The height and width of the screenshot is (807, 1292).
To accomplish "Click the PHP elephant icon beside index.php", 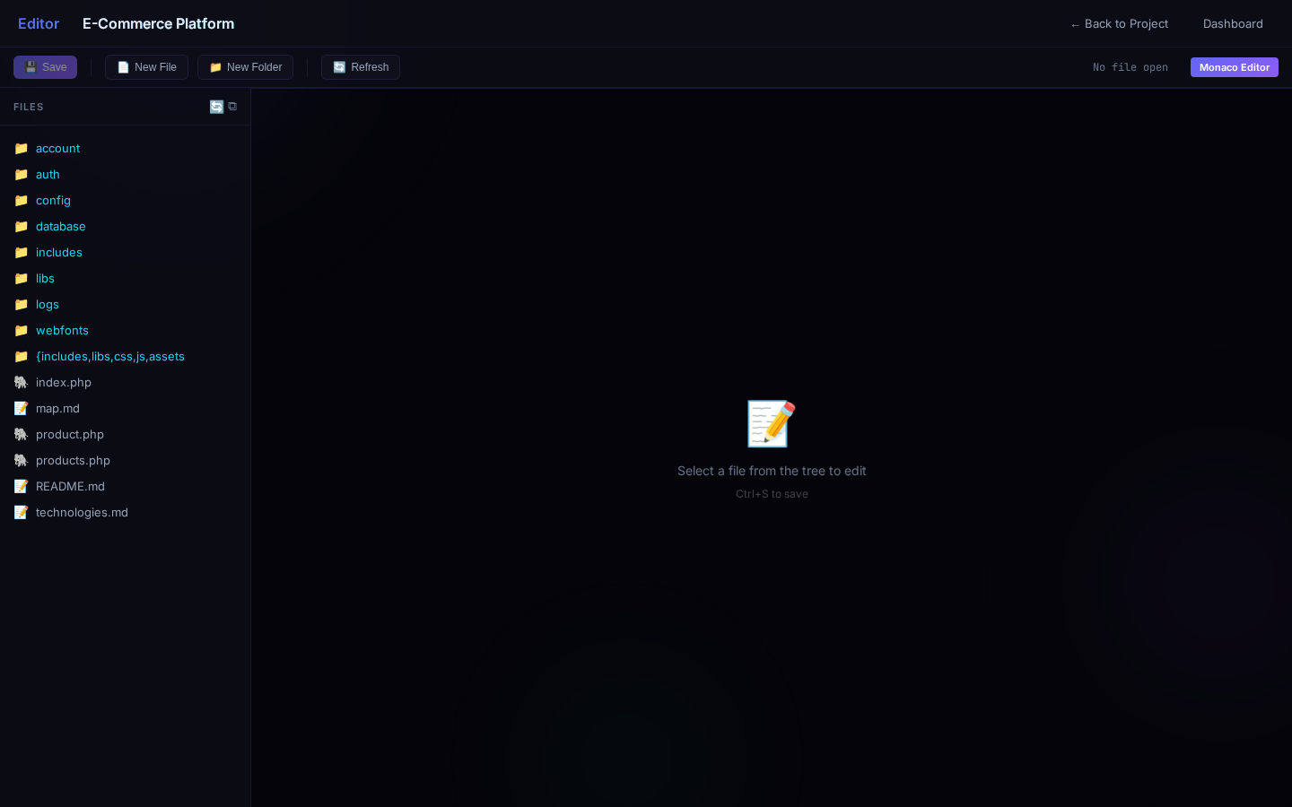I will click(21, 383).
